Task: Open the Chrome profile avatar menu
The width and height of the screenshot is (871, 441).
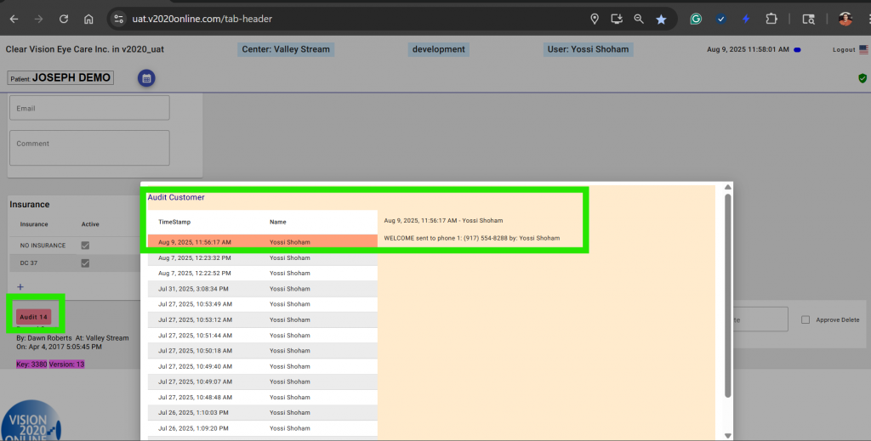Action: pyautogui.click(x=845, y=19)
